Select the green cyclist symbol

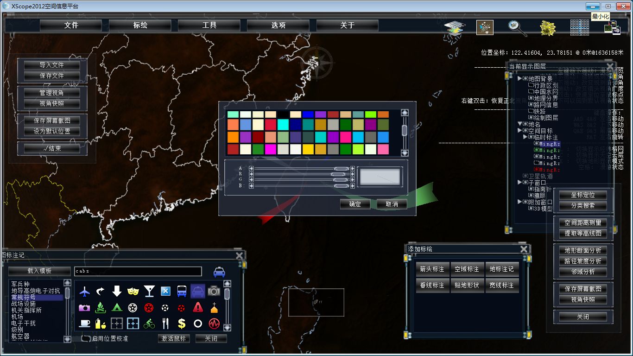(x=149, y=323)
